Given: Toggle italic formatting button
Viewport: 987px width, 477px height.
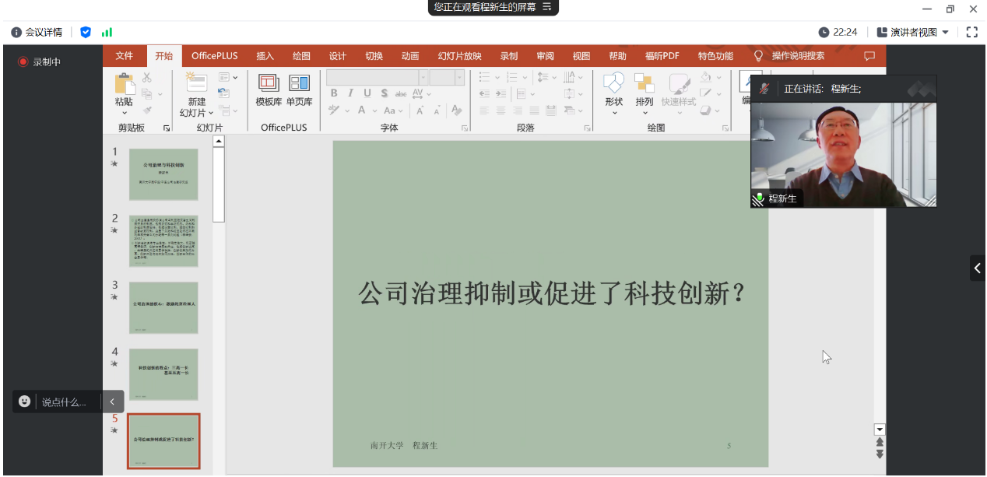Looking at the screenshot, I should coord(350,93).
